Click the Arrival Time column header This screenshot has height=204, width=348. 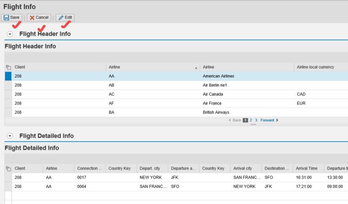[307, 168]
